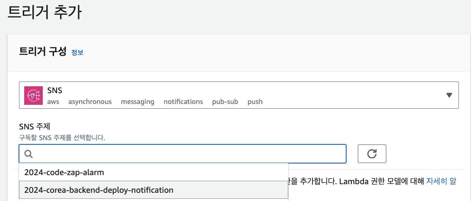
Task: Click the 트리거 구성 section heading
Action: coord(43,52)
